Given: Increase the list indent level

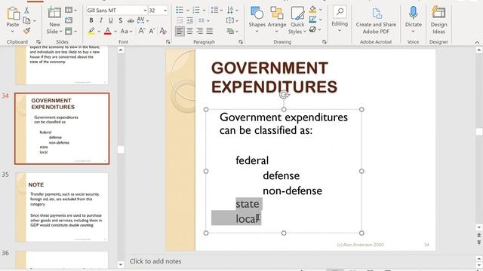Looking at the screenshot, I should click(x=190, y=20).
